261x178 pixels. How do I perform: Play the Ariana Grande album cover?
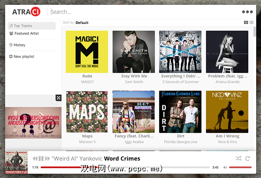pyautogui.click(x=227, y=52)
